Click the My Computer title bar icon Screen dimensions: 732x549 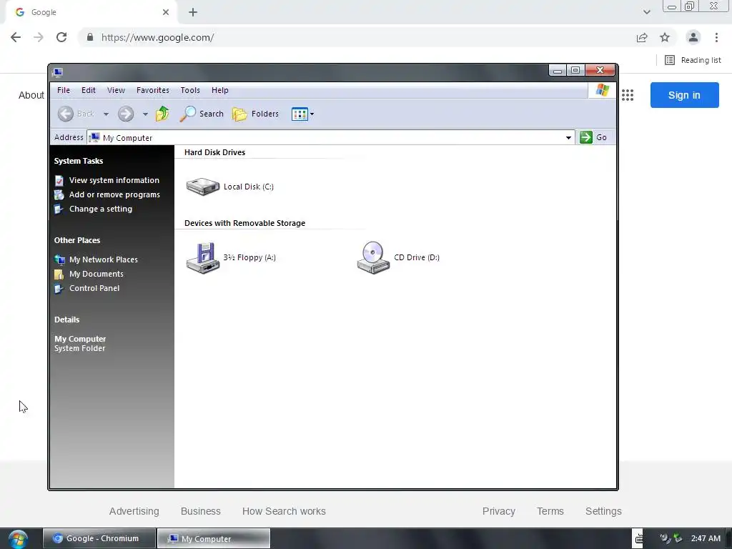click(x=58, y=72)
